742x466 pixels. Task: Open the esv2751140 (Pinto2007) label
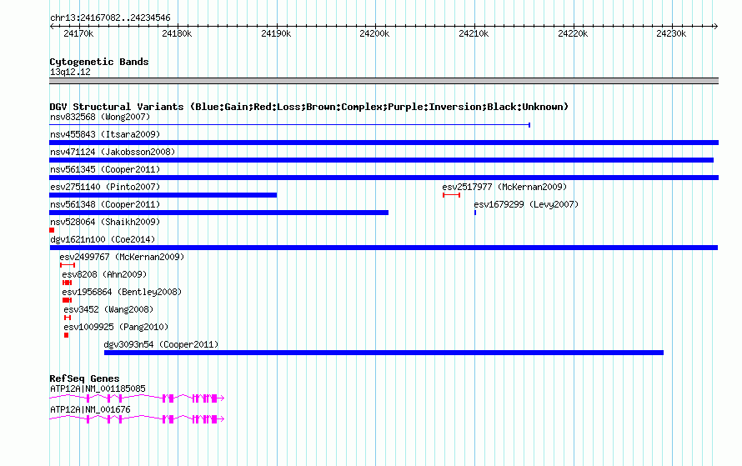click(105, 187)
